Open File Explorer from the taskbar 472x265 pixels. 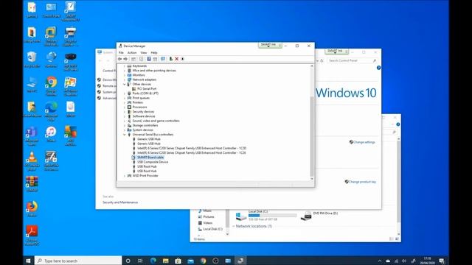pos(165,261)
